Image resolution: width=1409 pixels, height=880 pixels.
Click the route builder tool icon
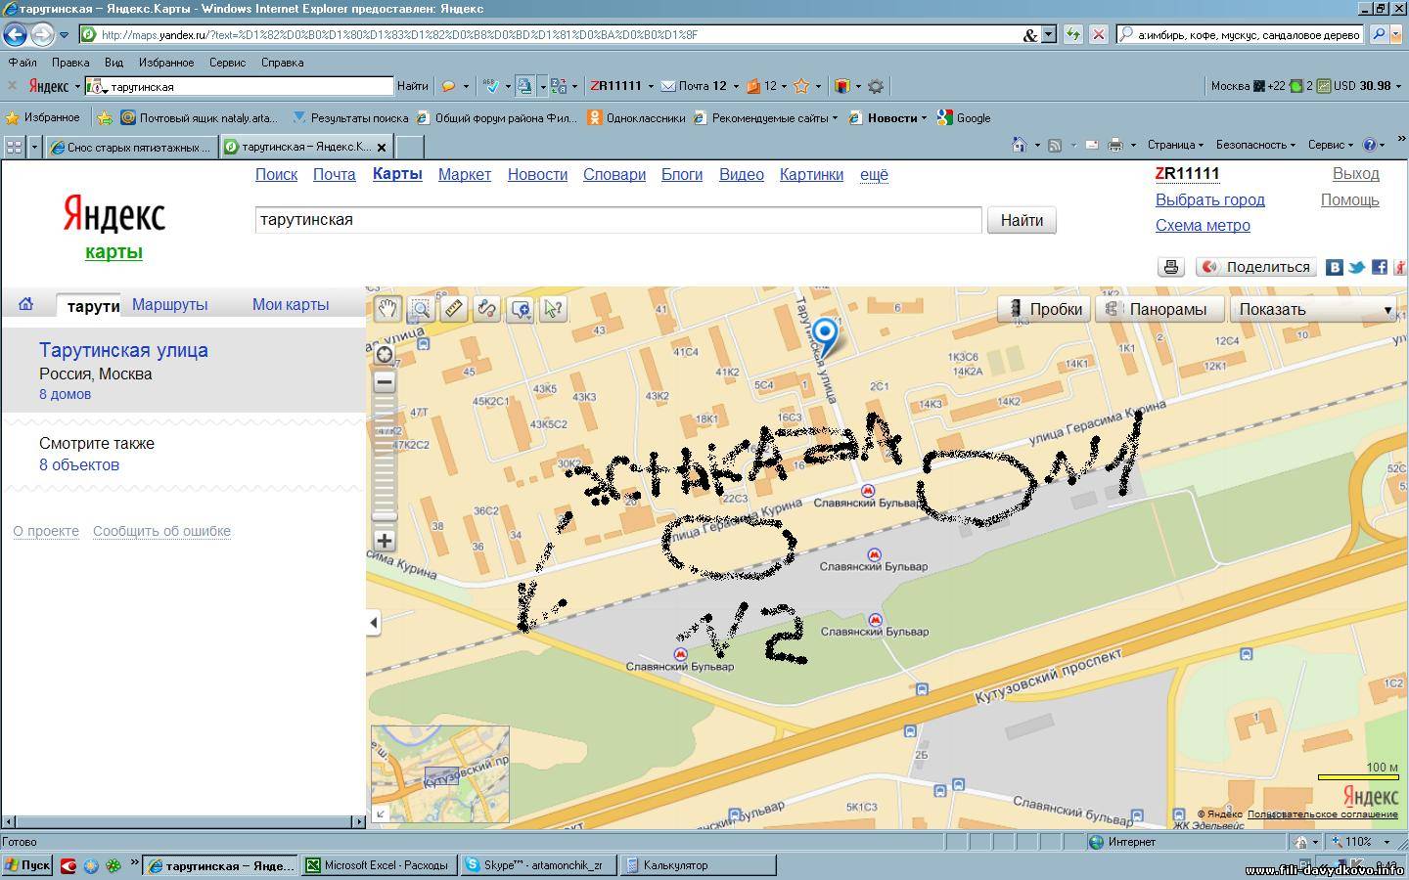tap(486, 309)
